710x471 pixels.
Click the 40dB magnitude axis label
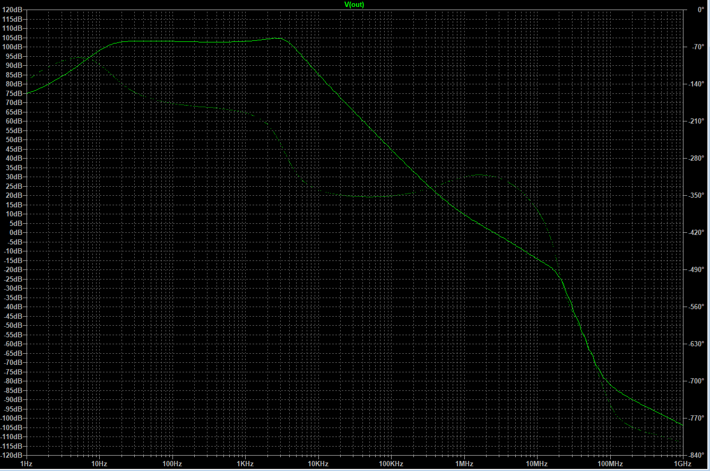[14, 158]
